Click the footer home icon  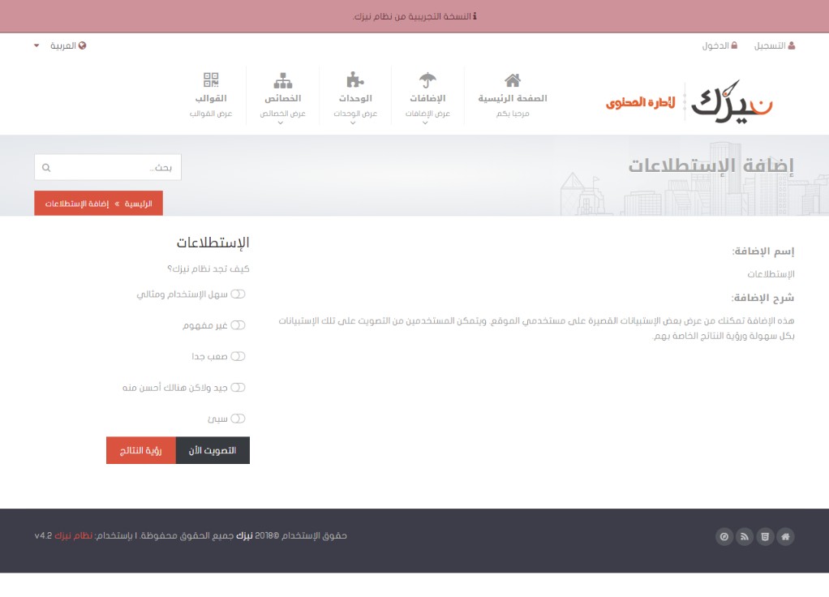coord(784,536)
